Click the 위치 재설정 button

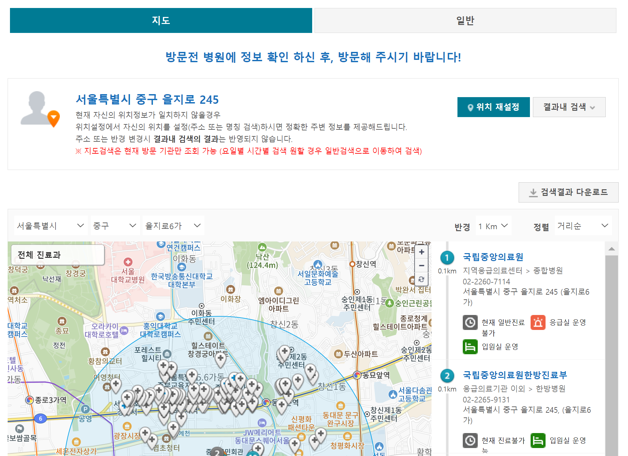493,107
